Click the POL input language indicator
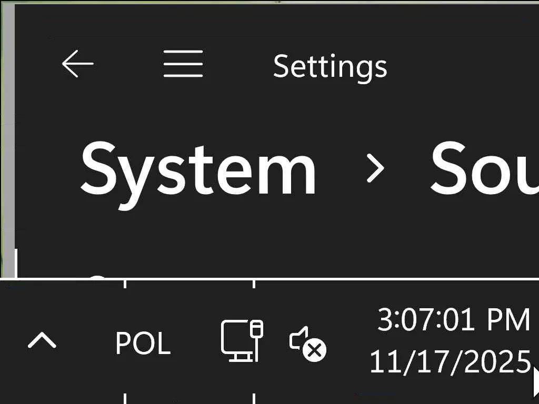 (143, 344)
